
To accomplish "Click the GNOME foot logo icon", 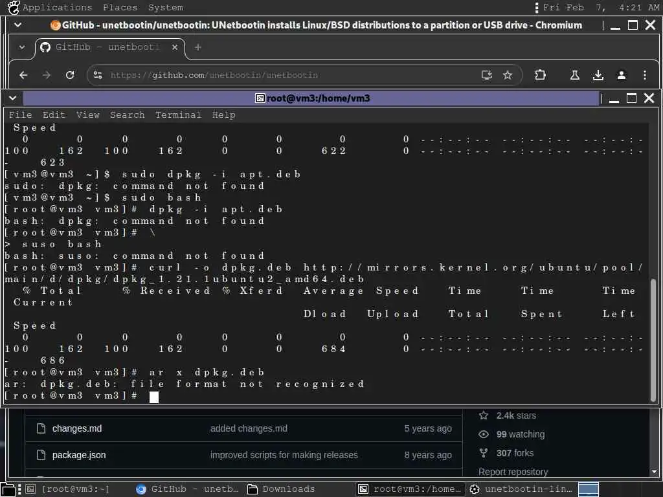I will pyautogui.click(x=14, y=7).
